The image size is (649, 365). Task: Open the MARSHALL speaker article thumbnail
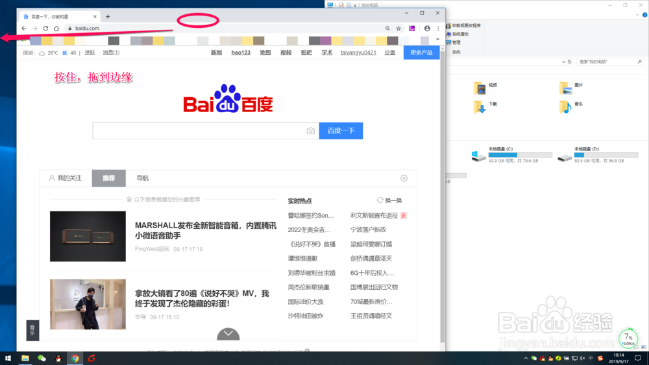[x=88, y=237]
